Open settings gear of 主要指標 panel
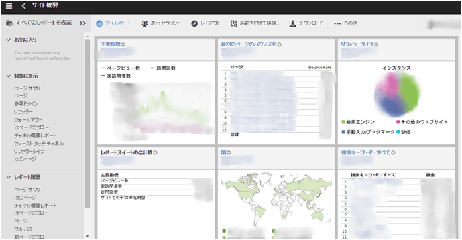This screenshot has height=240, width=462. (x=123, y=44)
